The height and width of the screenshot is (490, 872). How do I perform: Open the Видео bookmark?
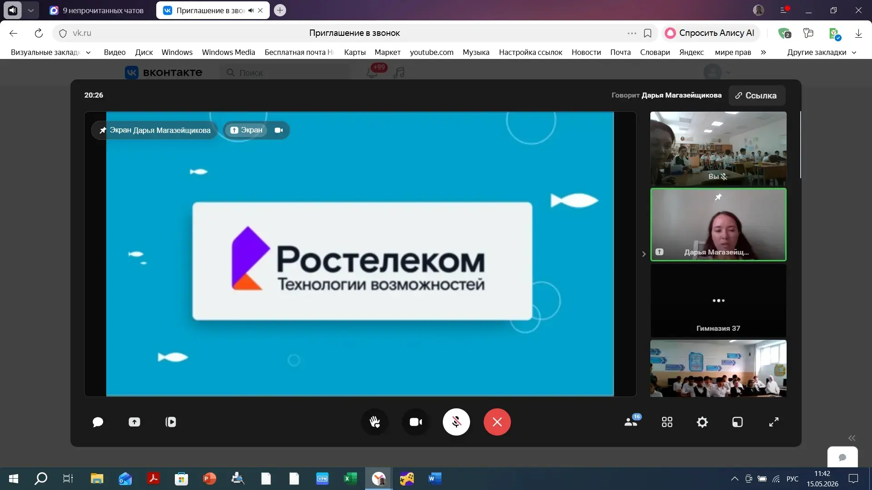(x=114, y=52)
